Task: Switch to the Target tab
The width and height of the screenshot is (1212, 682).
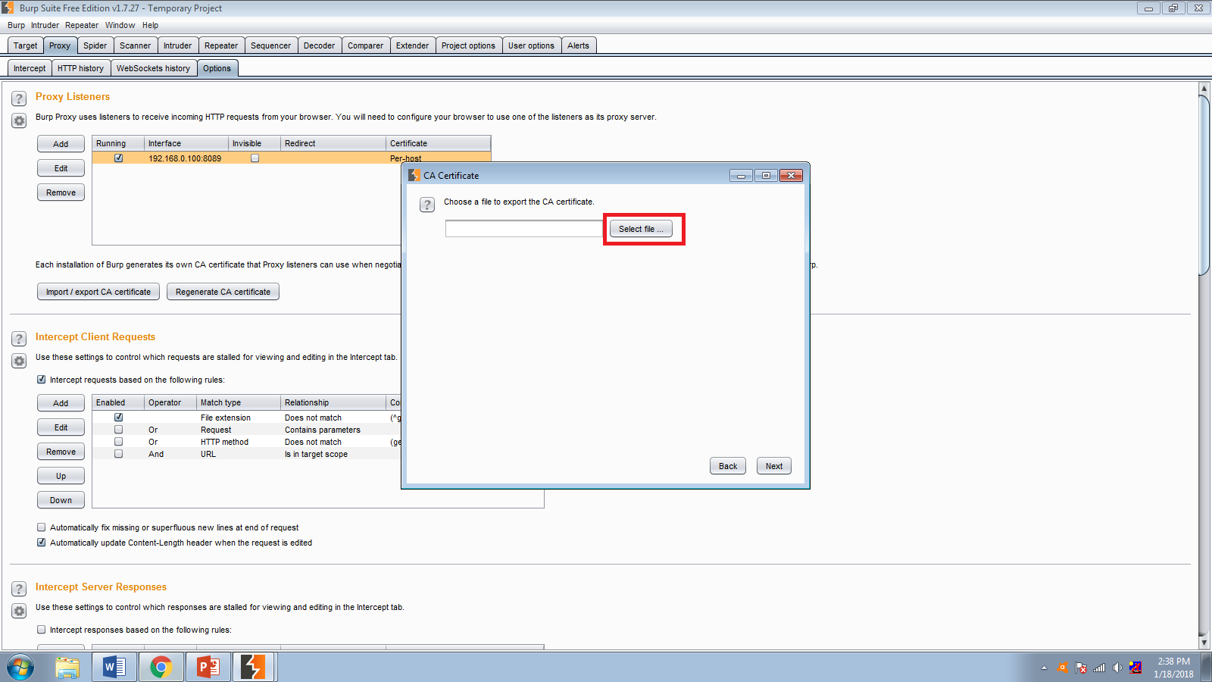Action: coord(25,45)
